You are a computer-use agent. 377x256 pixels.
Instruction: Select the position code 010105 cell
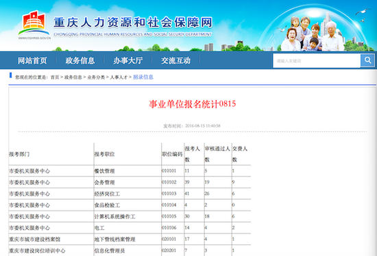(169, 216)
